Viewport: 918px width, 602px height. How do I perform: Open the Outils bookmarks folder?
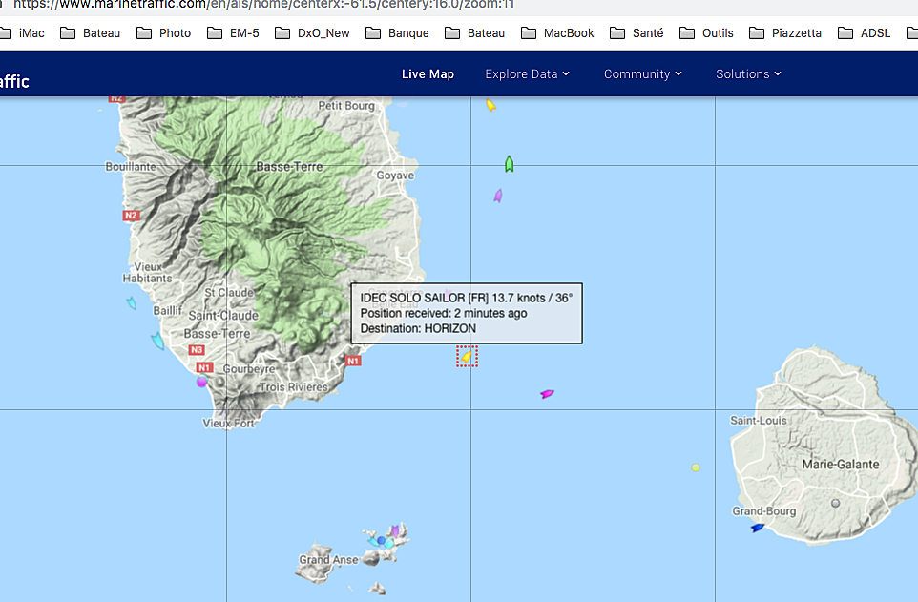click(706, 32)
